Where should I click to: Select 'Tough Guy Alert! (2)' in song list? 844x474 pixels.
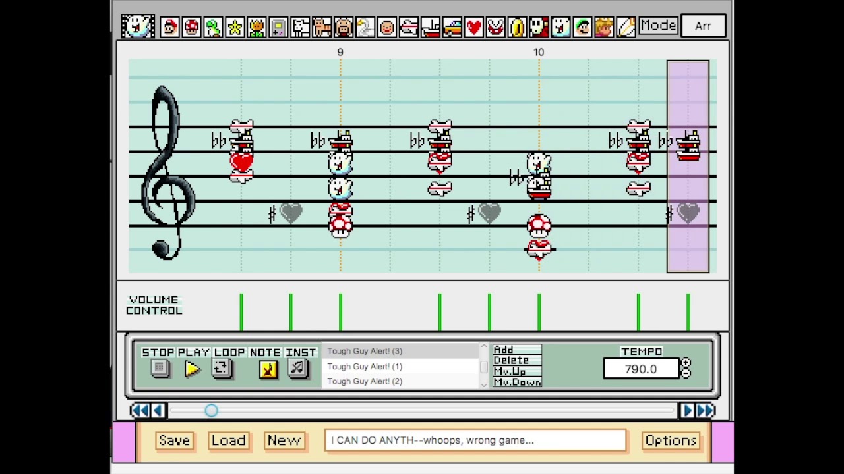(x=400, y=381)
